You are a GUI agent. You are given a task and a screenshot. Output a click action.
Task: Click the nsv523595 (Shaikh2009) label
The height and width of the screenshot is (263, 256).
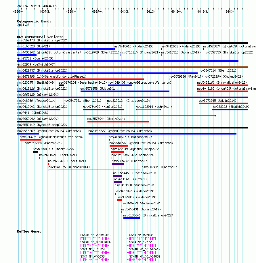pyautogui.click(x=36, y=83)
